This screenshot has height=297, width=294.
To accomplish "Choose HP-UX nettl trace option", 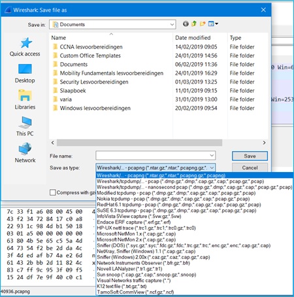I will point(195,228).
